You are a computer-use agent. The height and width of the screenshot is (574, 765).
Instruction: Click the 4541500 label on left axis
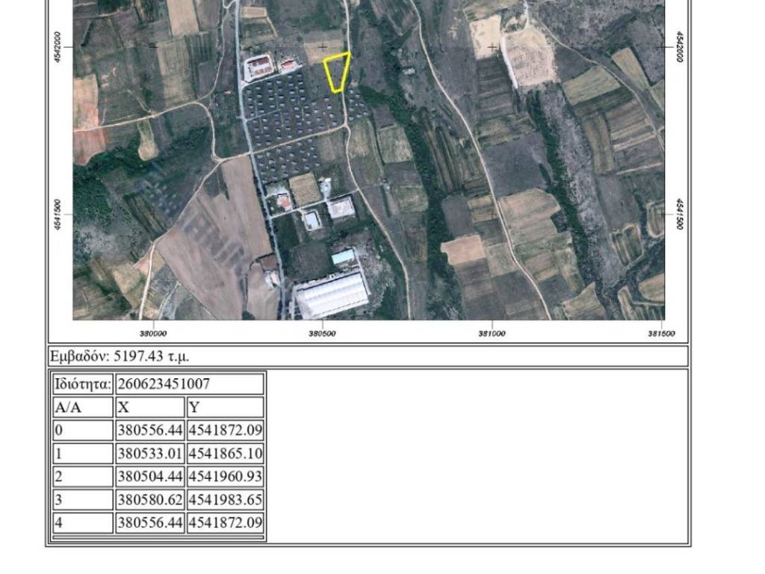pos(58,215)
